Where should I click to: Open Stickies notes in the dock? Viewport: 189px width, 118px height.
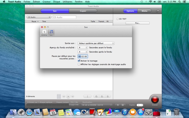pos(61,112)
